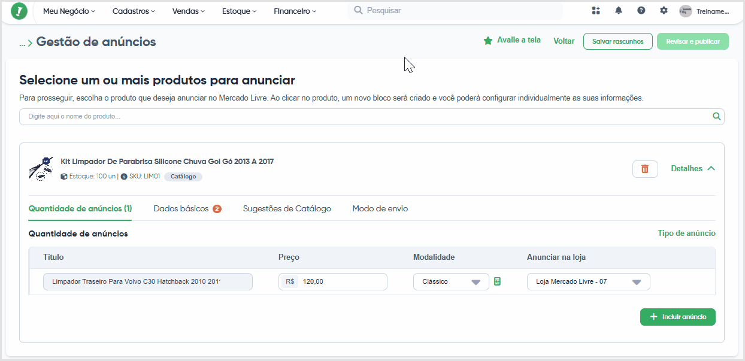
Task: Click the green app logo icon
Action: tap(20, 11)
